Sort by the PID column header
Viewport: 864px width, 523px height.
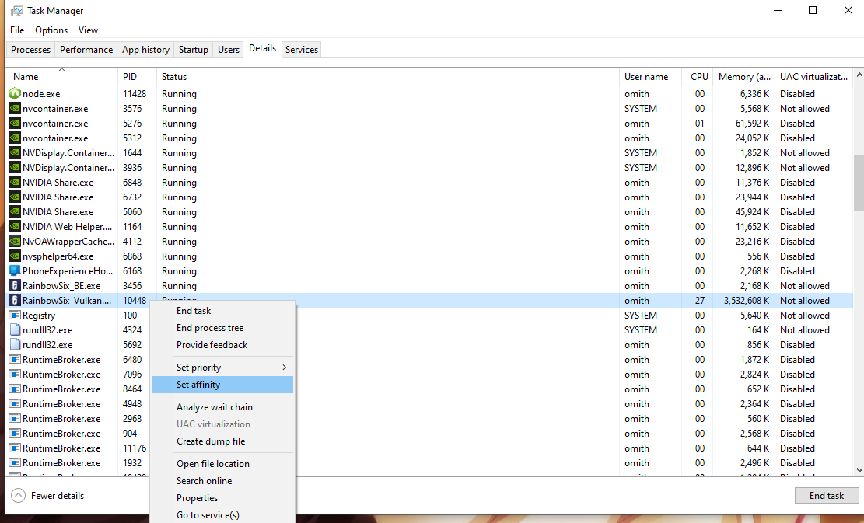pos(137,76)
